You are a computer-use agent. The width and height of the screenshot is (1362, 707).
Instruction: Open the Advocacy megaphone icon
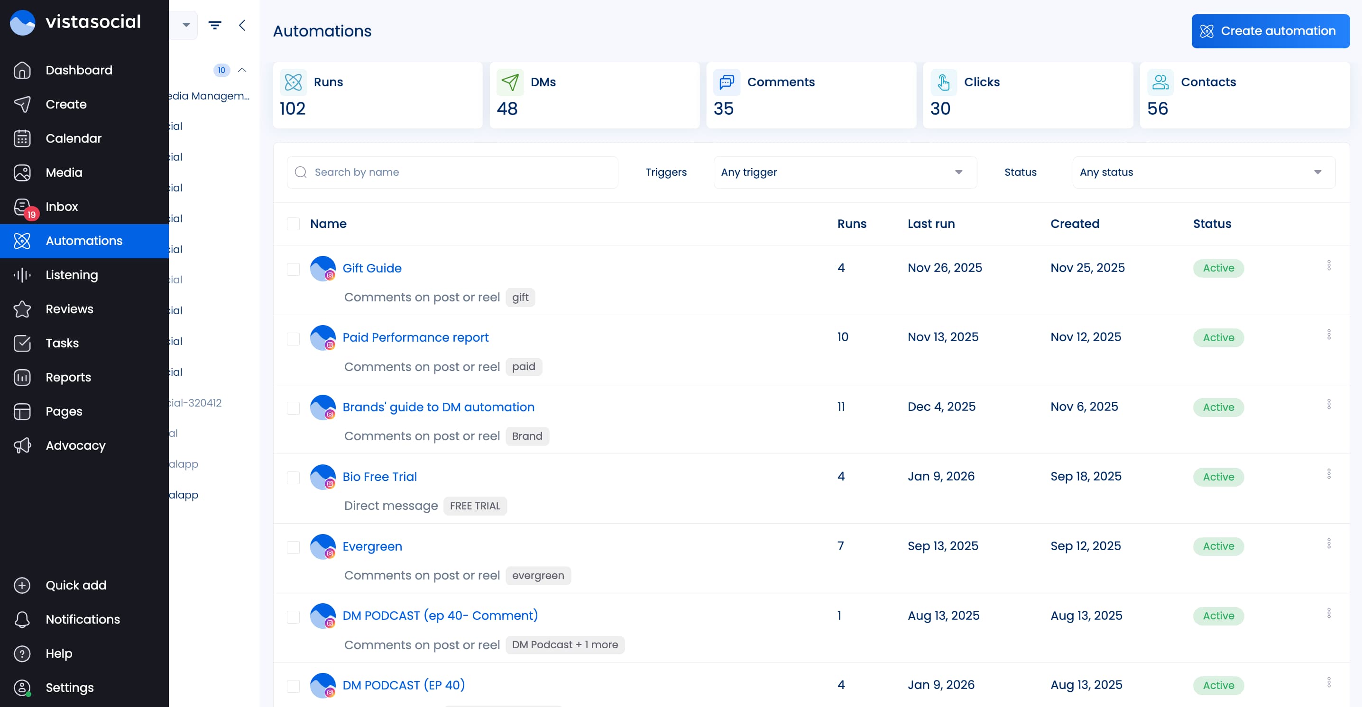[22, 445]
